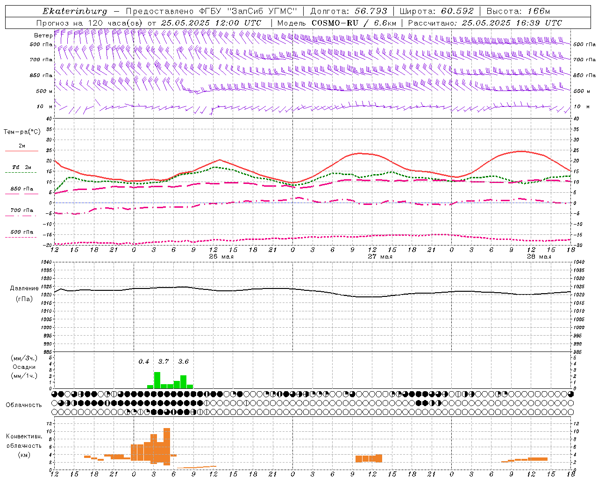
Task: Click the 27 мая date label
Action: [x=380, y=257]
